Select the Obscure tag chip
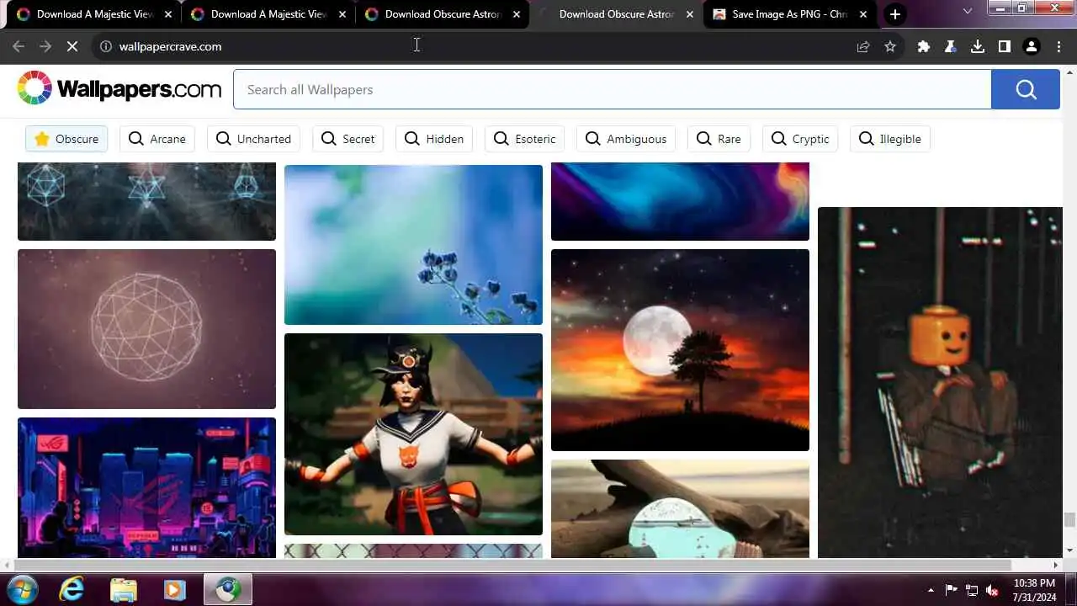 coord(66,139)
